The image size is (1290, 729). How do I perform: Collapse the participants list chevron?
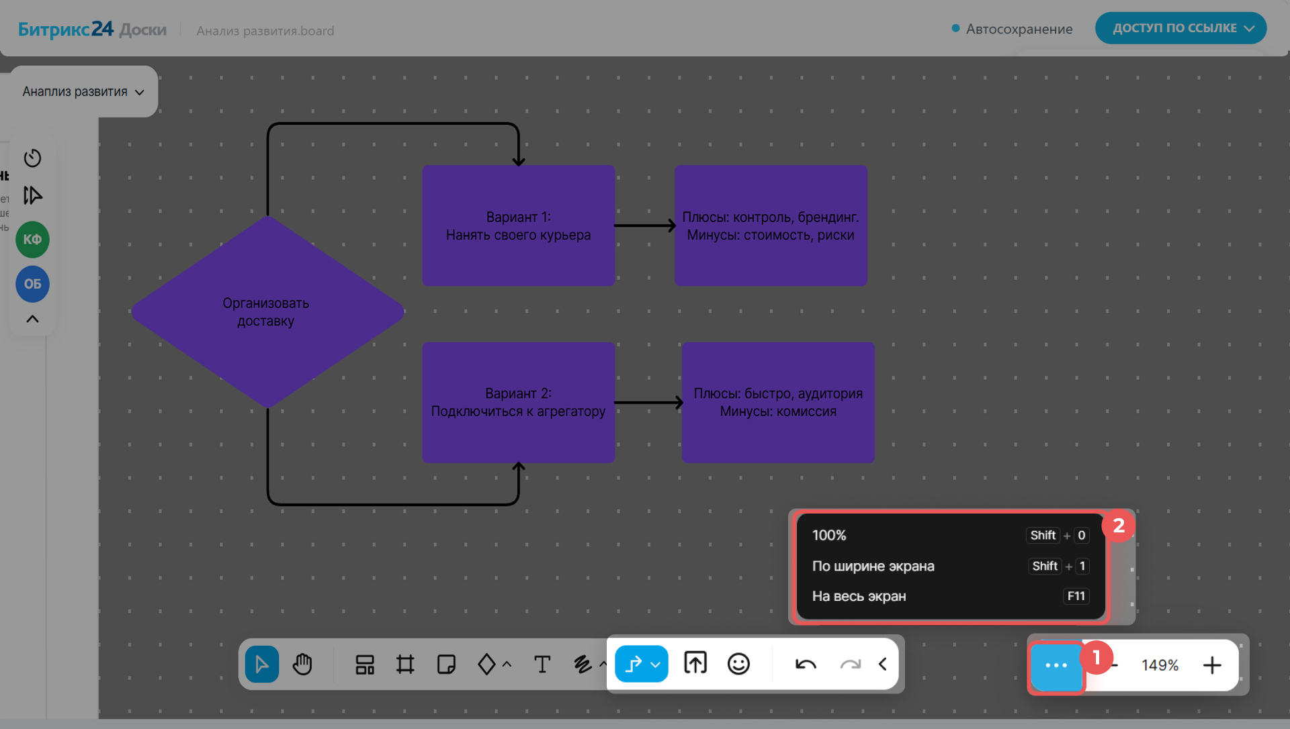[32, 319]
